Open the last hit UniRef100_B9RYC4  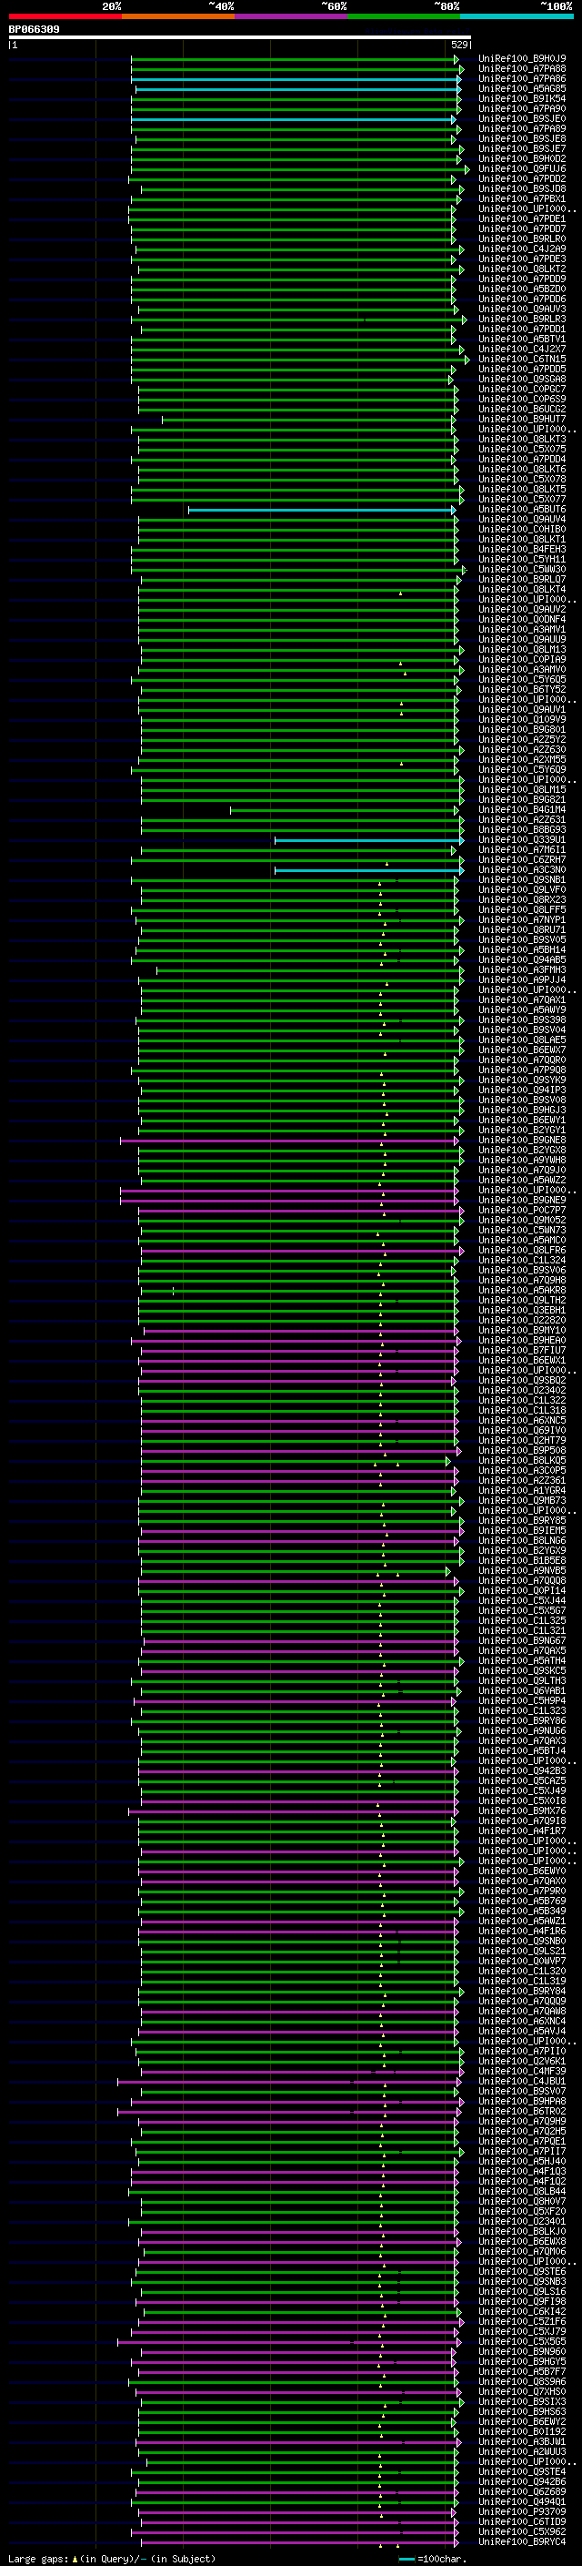522,2542
